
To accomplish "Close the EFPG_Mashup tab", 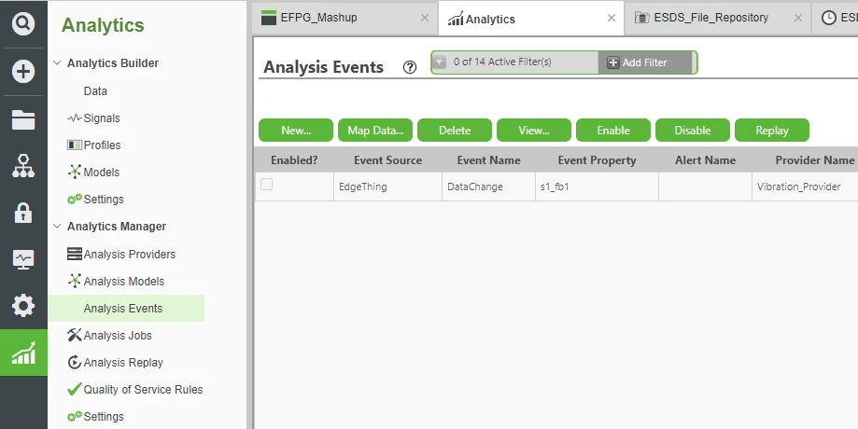I will point(425,18).
